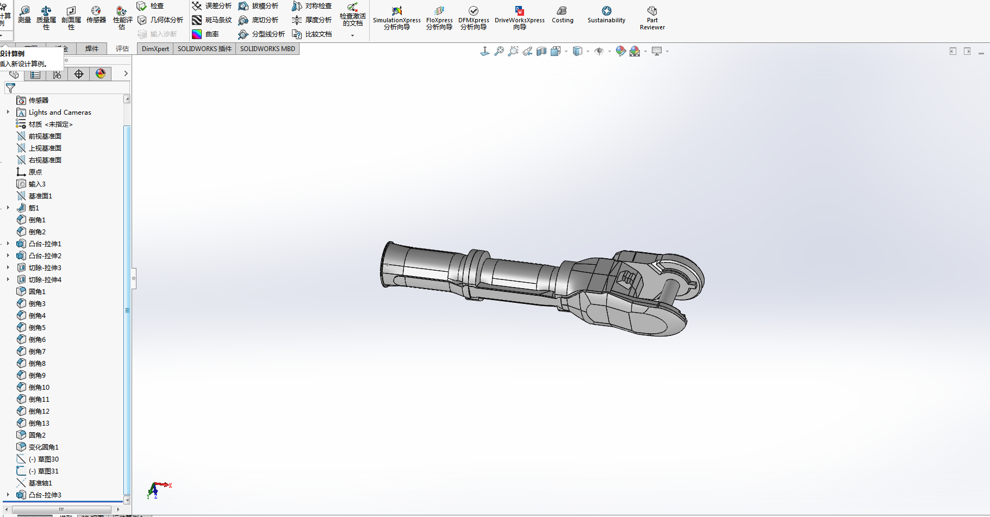
Task: Open hide/show items dropdown arrow
Action: [x=609, y=52]
